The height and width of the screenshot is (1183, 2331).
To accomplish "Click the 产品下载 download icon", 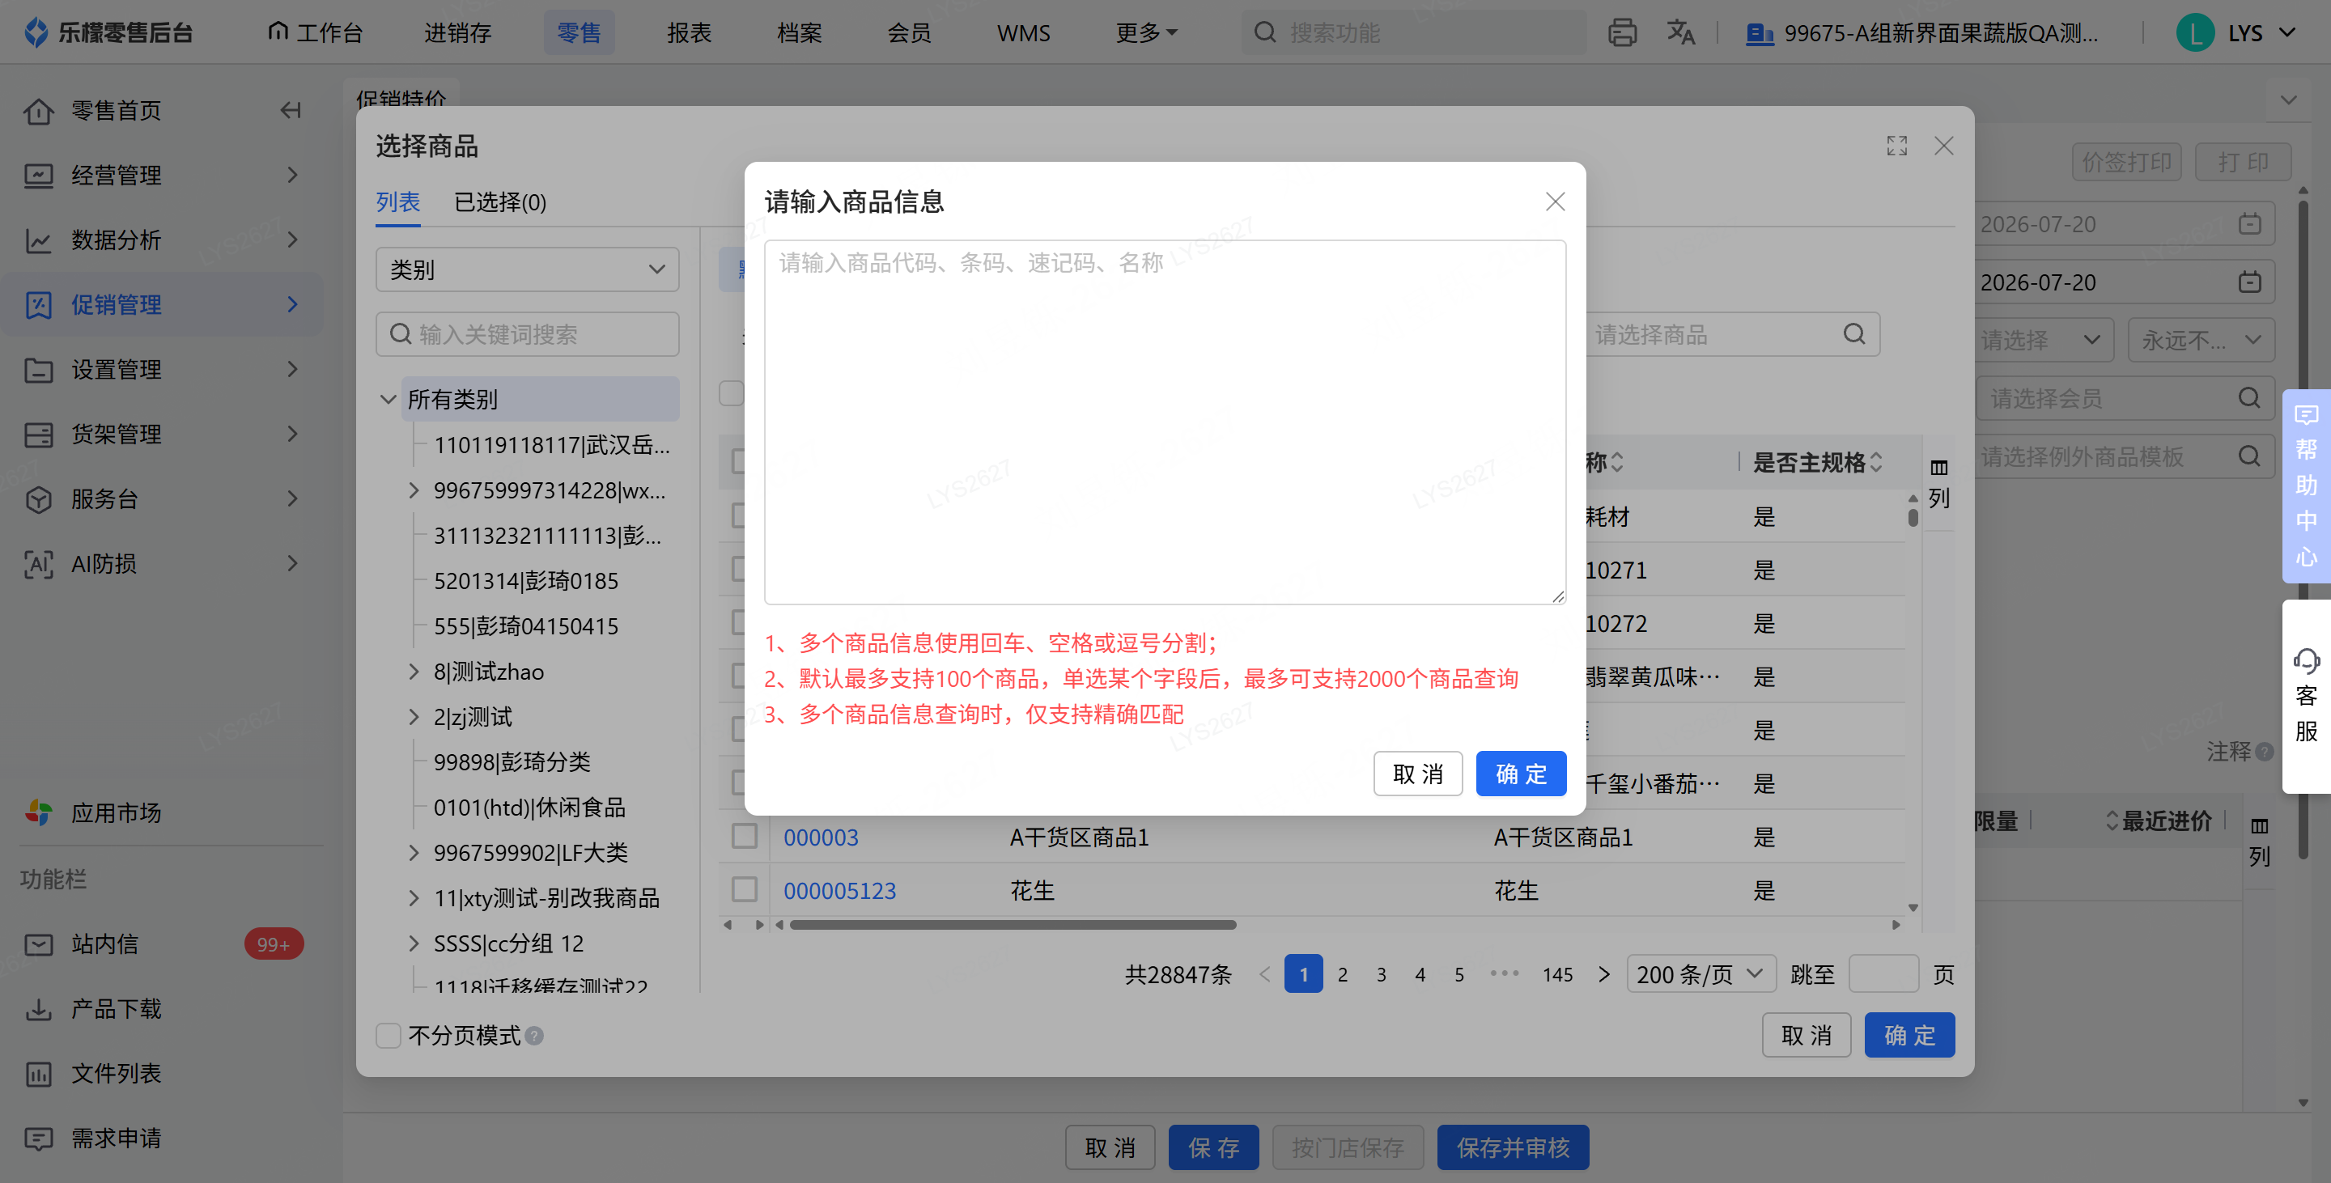I will (x=38, y=1008).
